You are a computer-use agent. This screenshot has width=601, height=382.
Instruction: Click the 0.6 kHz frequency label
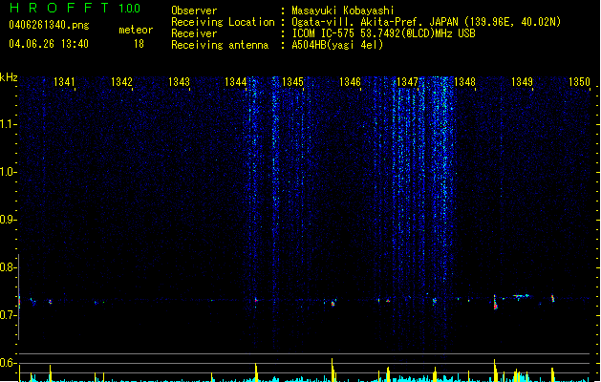[x=8, y=363]
